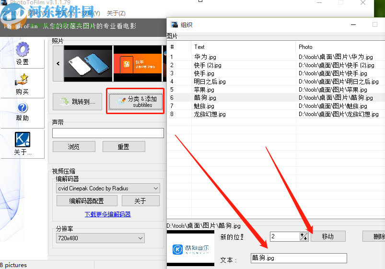Screen dimensions: 385x269
Task: Click the new position number field
Action: click(x=285, y=236)
